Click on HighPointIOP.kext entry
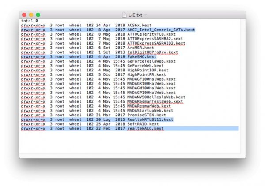This screenshot has height=186, width=265. (x=148, y=70)
